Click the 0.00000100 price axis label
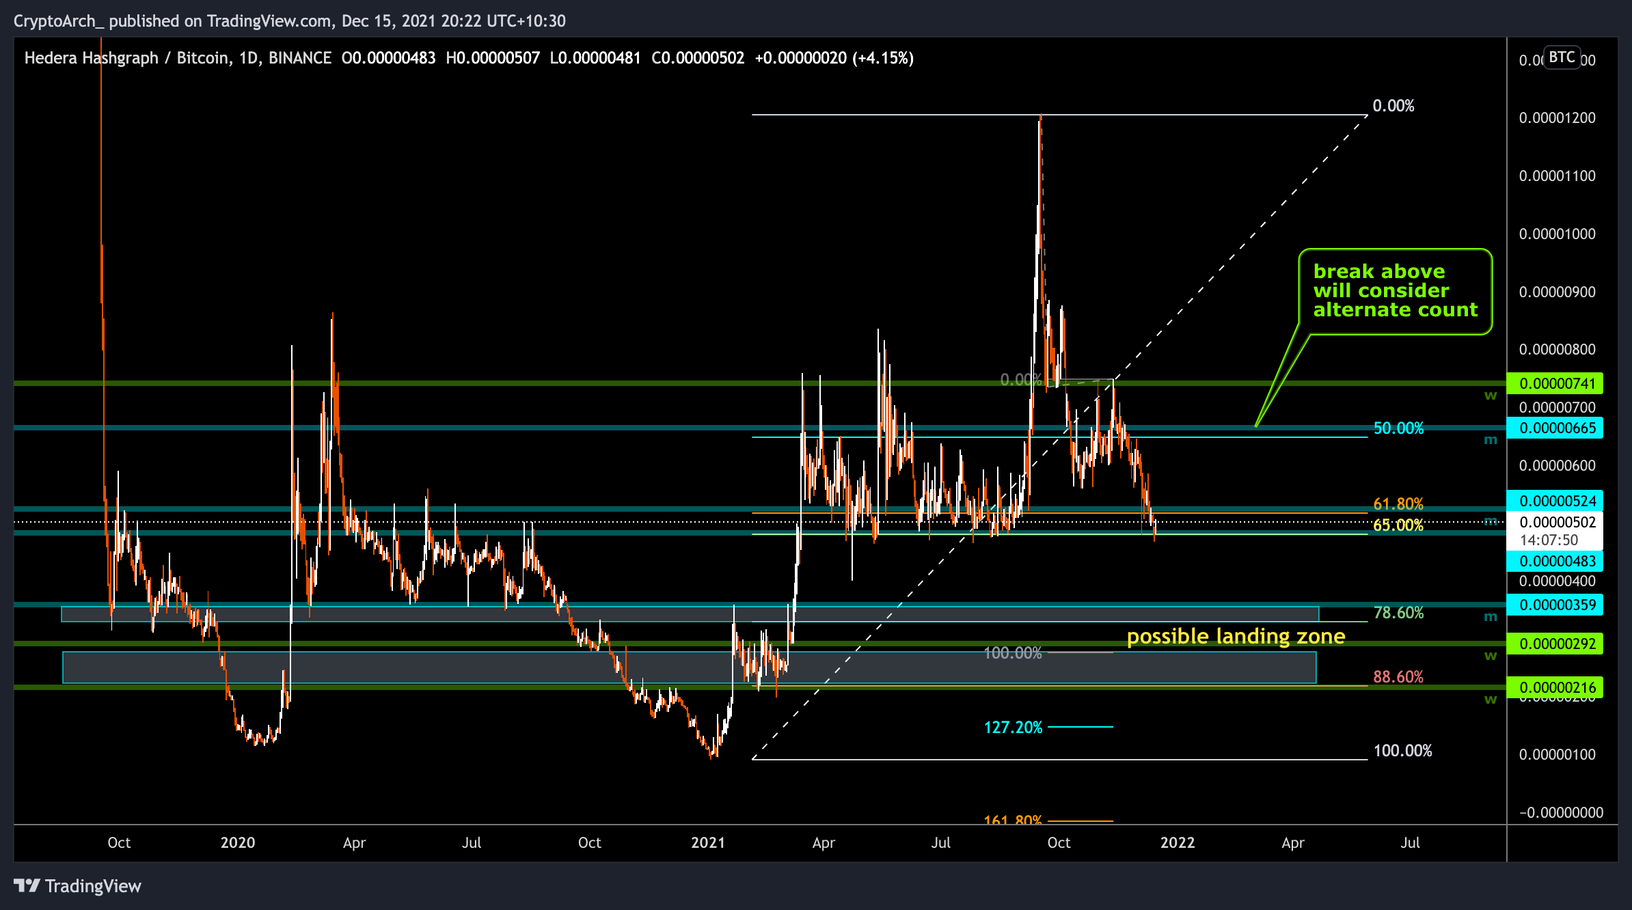Screen dimensions: 1632x910 pos(1557,755)
